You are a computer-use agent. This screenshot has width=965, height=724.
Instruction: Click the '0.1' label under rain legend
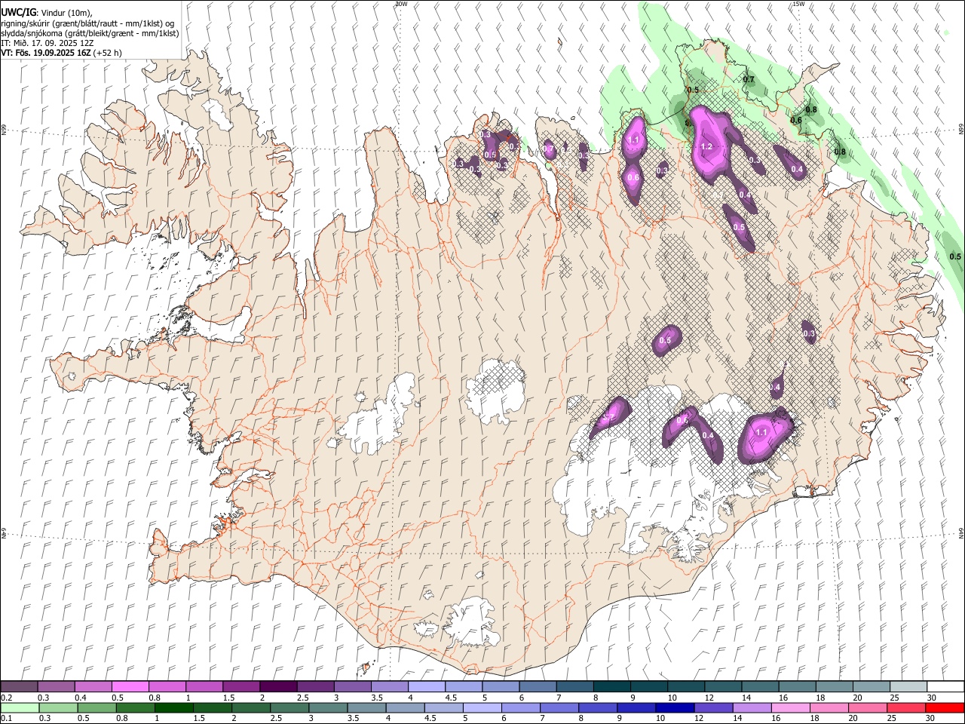click(x=7, y=718)
